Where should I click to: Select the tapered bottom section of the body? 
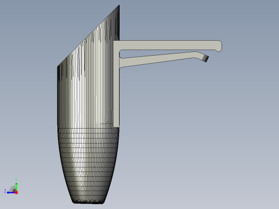pos(88,166)
